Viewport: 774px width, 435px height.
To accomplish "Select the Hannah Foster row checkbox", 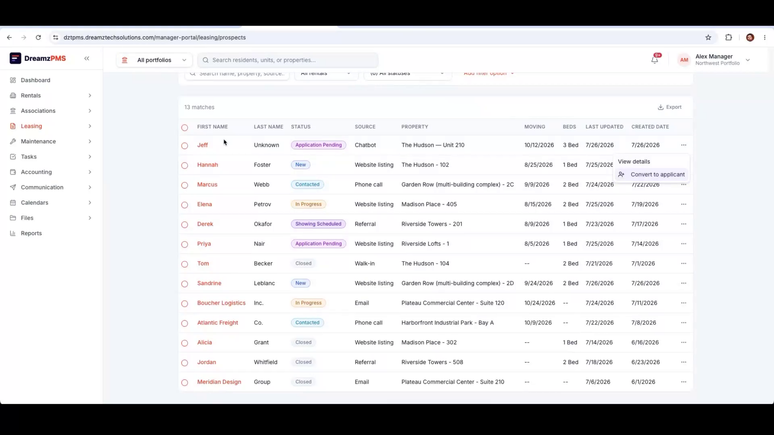I will coord(184,165).
